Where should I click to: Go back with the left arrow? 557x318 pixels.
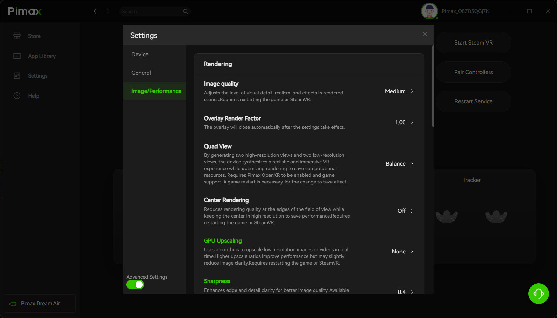(x=95, y=11)
